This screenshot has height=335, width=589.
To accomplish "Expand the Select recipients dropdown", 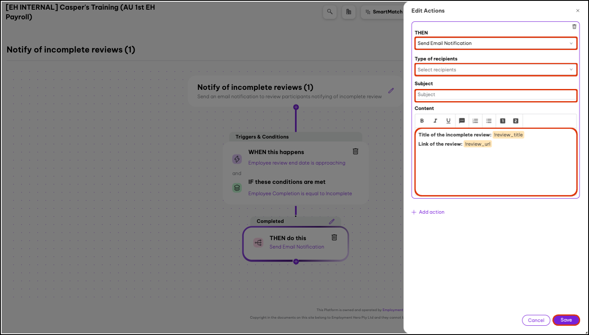I will pos(496,70).
